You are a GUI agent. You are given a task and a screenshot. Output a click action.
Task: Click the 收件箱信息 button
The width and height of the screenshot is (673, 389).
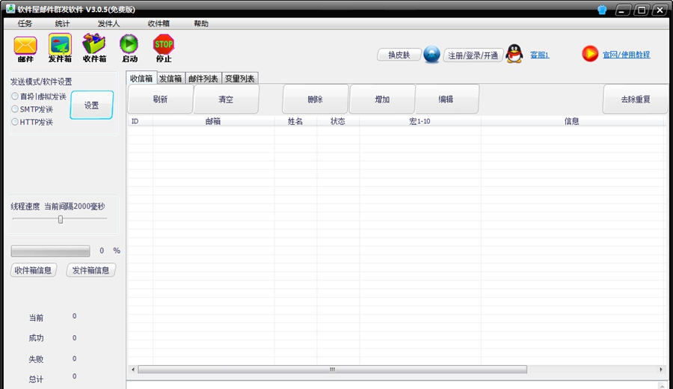click(x=33, y=270)
